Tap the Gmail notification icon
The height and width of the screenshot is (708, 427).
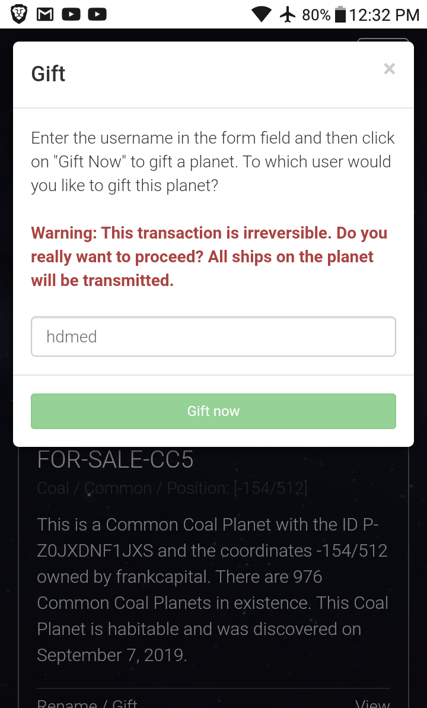[x=45, y=14]
